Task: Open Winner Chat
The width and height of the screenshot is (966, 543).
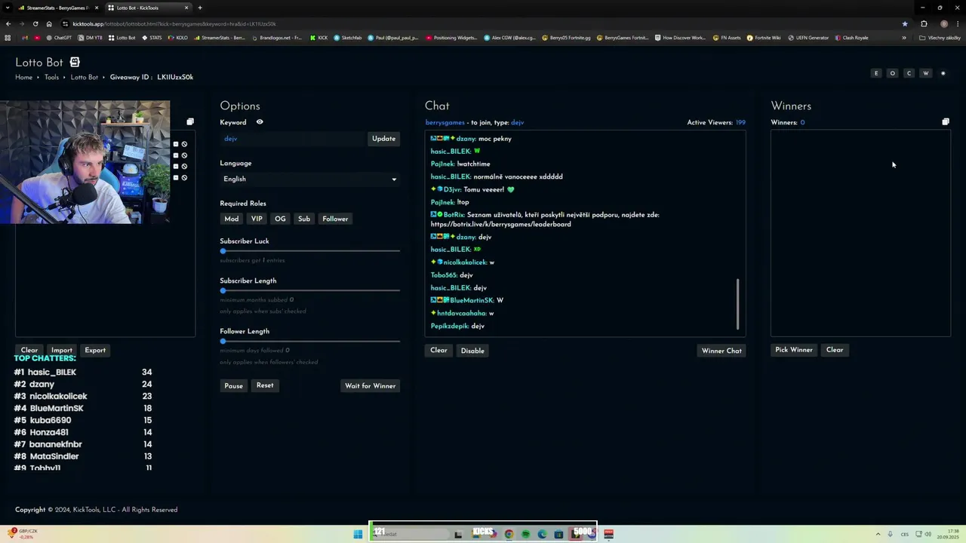Action: click(x=721, y=351)
